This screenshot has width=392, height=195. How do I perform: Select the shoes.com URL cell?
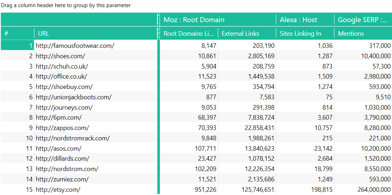click(x=96, y=56)
